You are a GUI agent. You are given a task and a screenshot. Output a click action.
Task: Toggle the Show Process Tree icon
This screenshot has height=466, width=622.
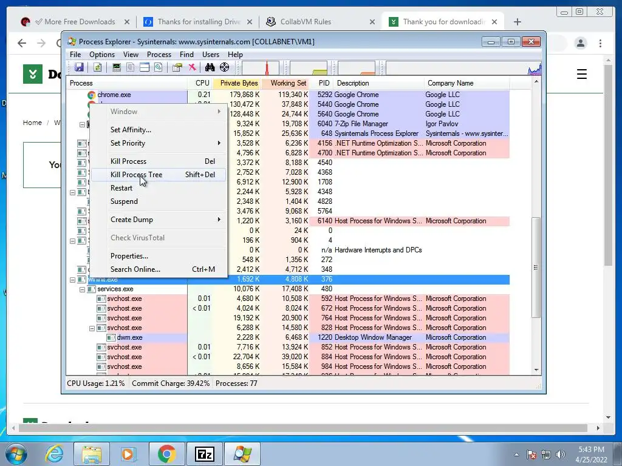pos(130,67)
